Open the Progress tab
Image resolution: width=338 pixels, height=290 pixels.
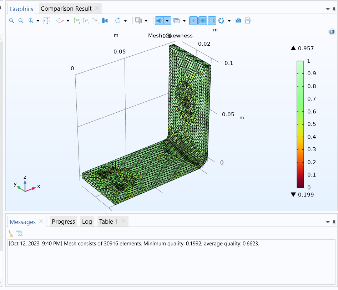pyautogui.click(x=63, y=222)
